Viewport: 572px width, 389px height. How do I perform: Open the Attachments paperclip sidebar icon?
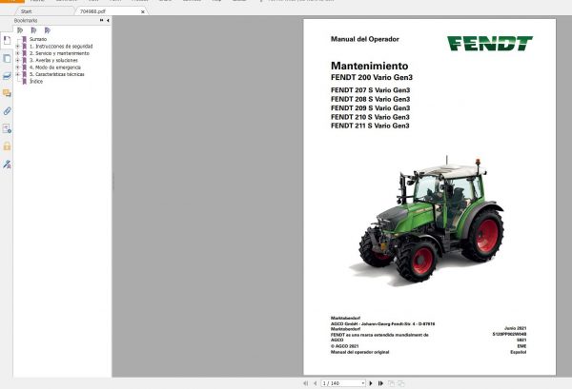[7, 111]
